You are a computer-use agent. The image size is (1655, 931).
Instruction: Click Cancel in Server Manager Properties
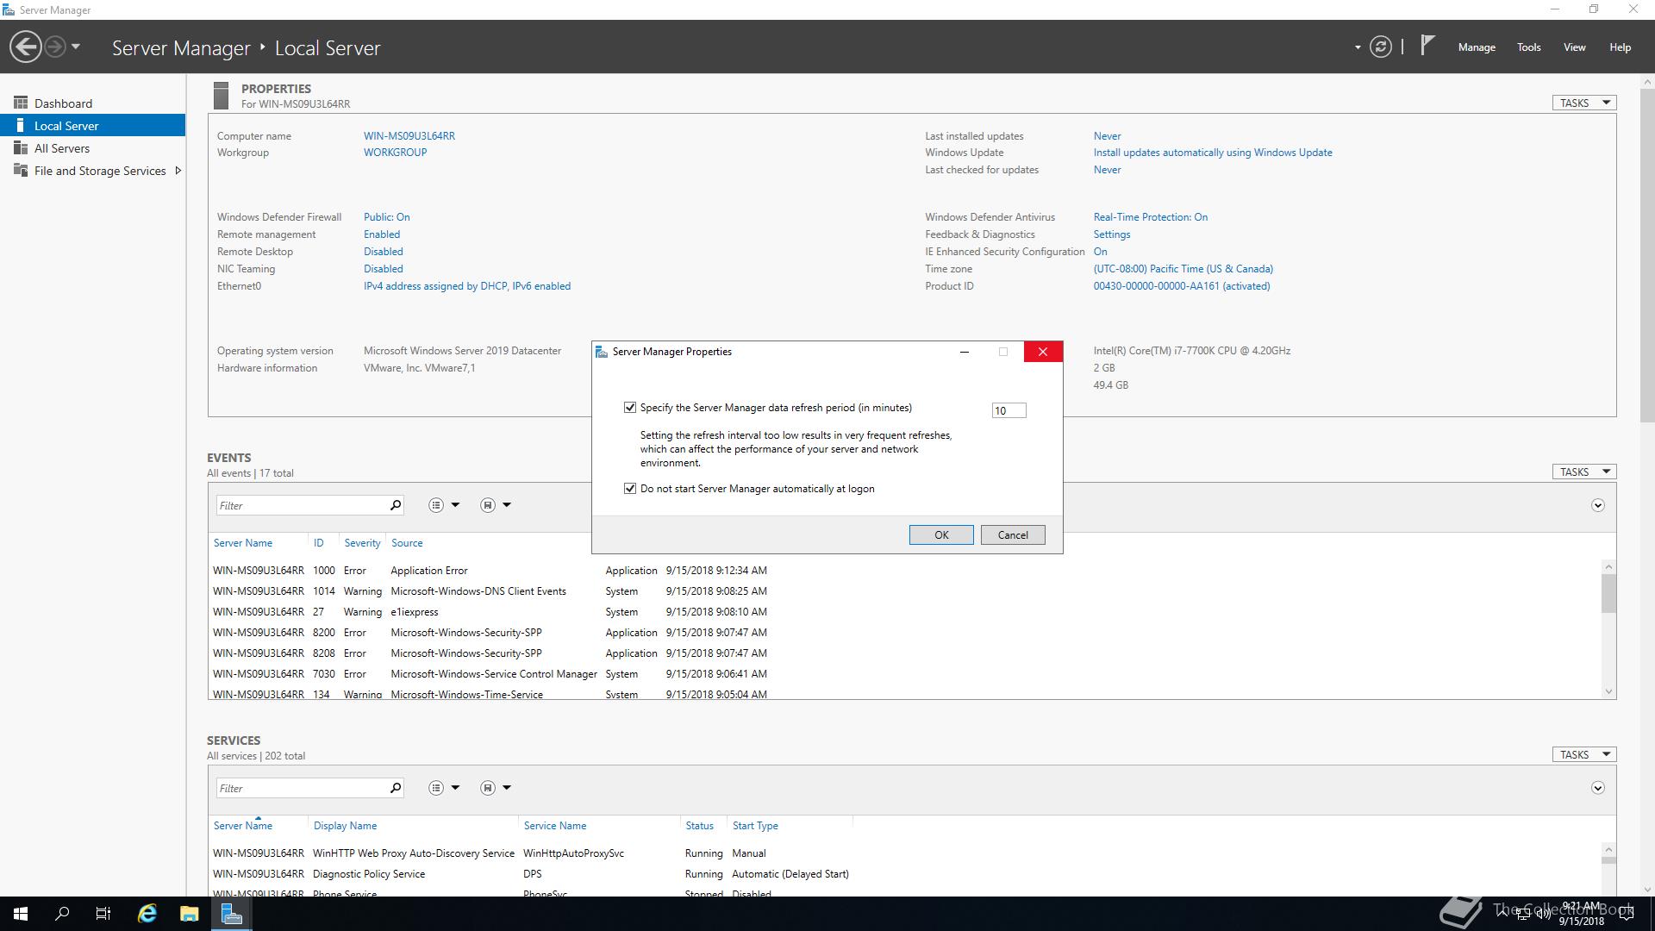[x=1013, y=535]
